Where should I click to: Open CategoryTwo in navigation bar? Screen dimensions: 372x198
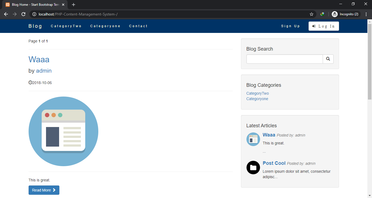click(66, 26)
